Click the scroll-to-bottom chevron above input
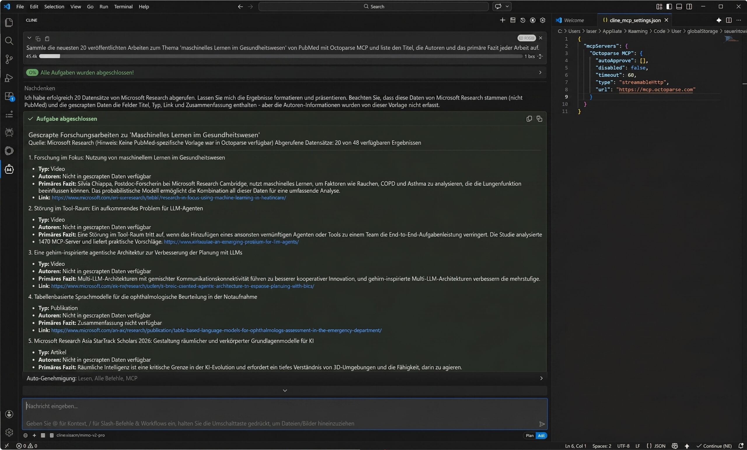 click(285, 390)
